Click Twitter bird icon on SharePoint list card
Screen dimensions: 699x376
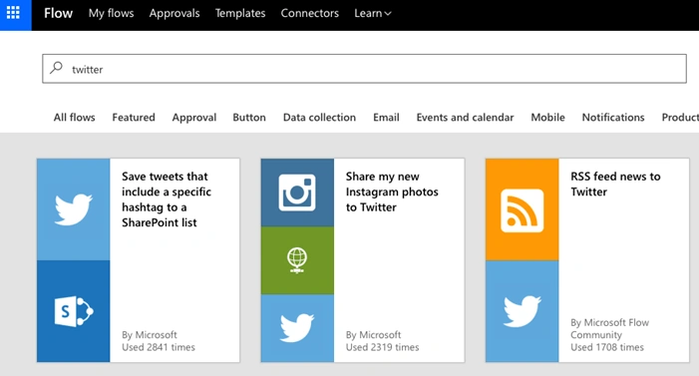[73, 209]
